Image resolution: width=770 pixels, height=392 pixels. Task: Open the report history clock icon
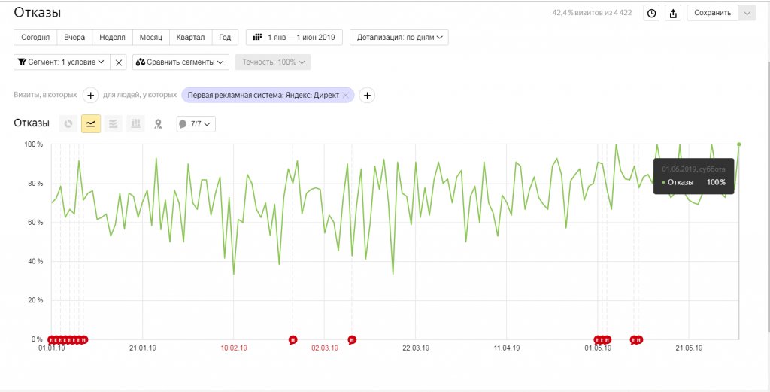[652, 13]
